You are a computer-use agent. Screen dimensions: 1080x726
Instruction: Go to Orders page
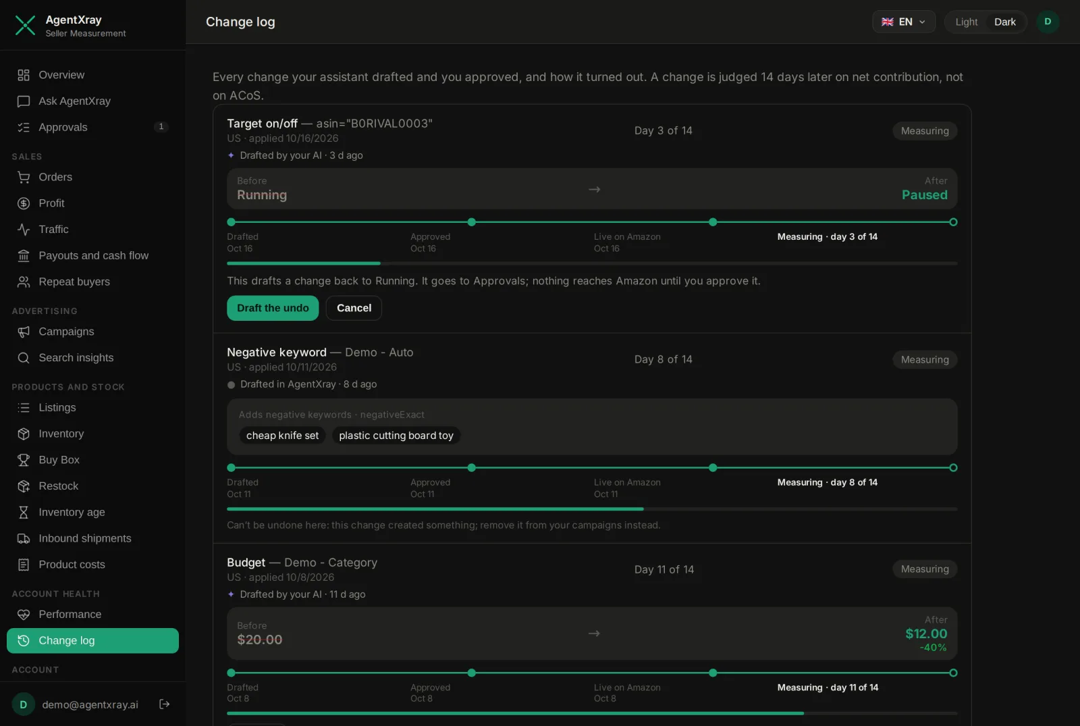click(92, 177)
